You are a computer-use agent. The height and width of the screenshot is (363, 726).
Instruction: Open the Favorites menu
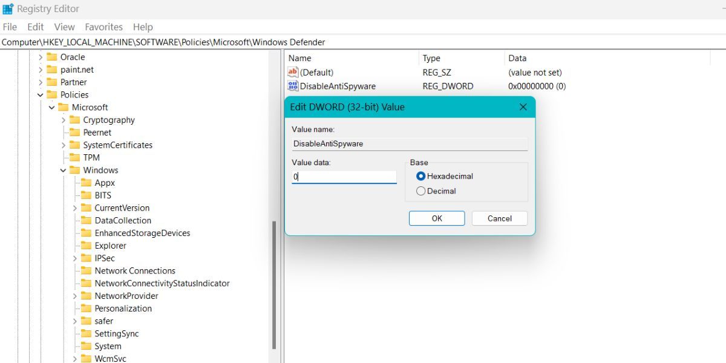click(x=103, y=27)
